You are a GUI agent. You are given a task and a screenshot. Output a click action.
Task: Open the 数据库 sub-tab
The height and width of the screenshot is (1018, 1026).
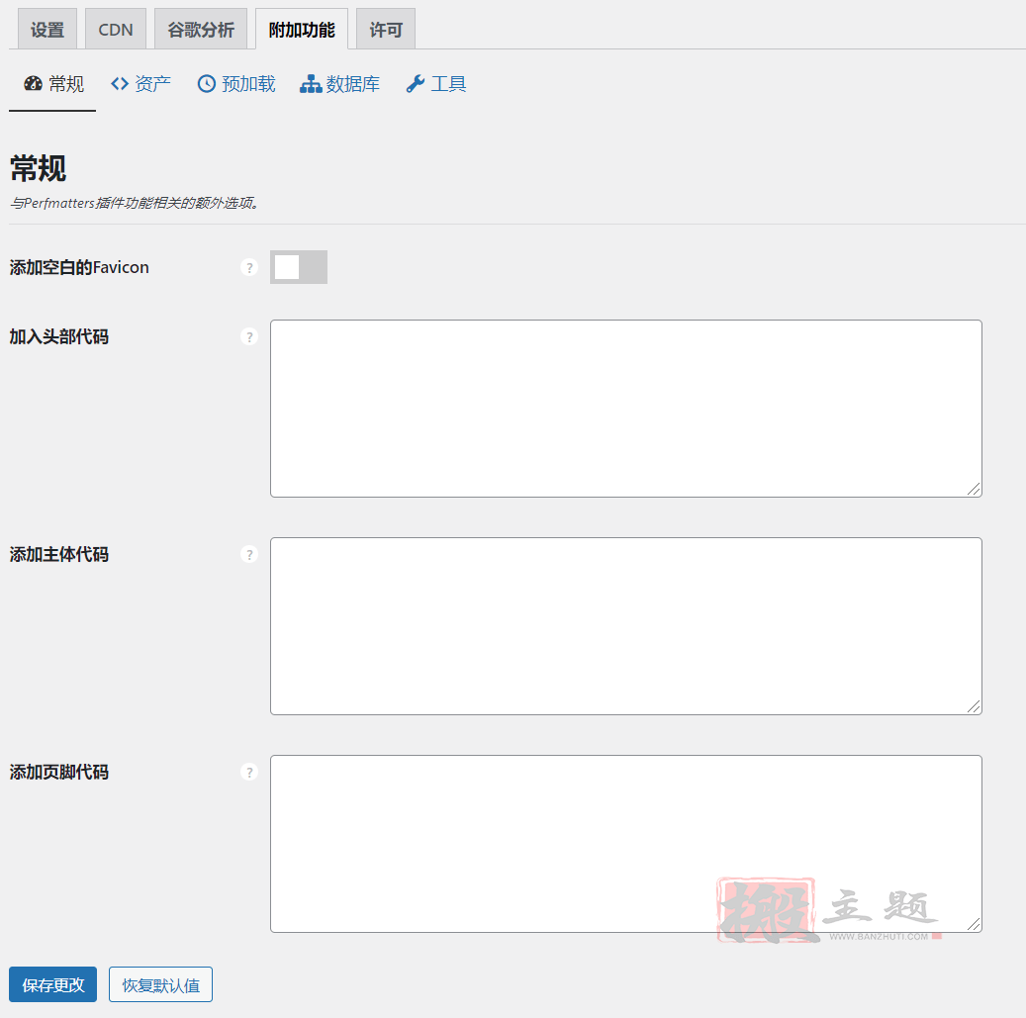pos(339,84)
